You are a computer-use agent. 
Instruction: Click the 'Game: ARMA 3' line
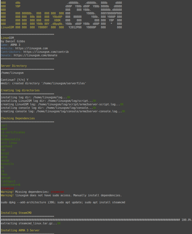point(10,45)
